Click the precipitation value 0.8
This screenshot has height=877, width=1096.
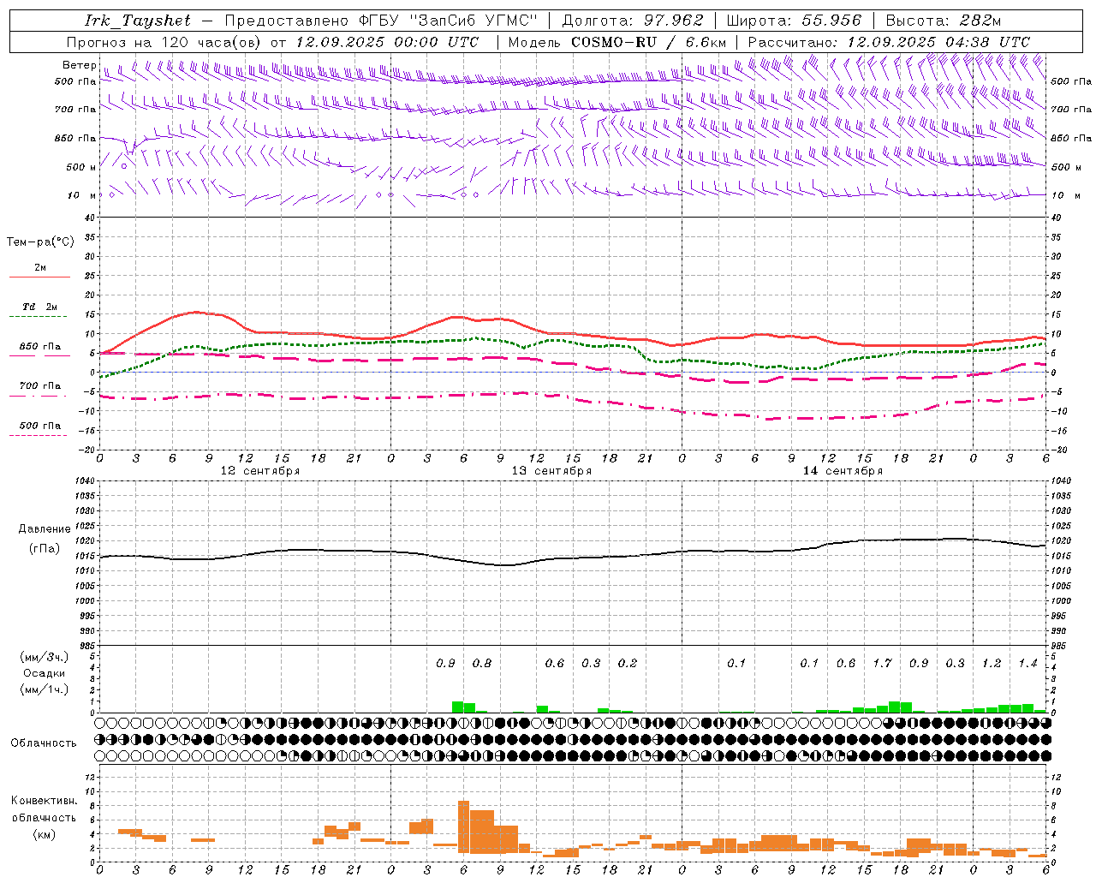click(x=482, y=663)
